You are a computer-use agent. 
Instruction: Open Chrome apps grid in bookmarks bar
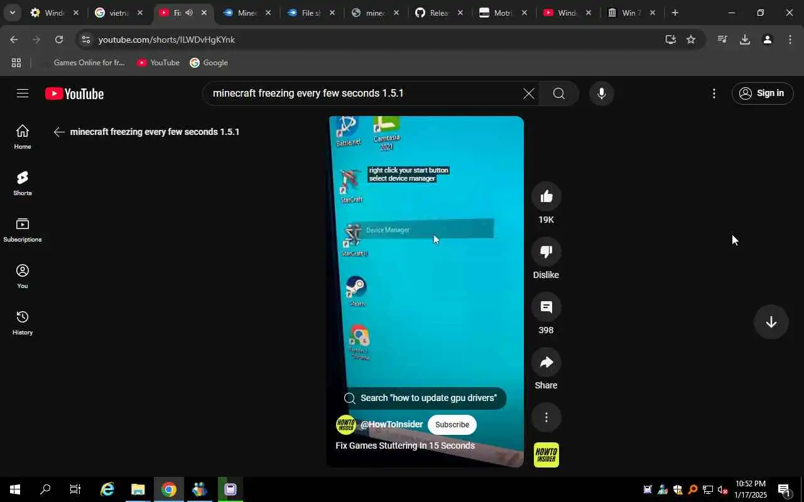[16, 63]
